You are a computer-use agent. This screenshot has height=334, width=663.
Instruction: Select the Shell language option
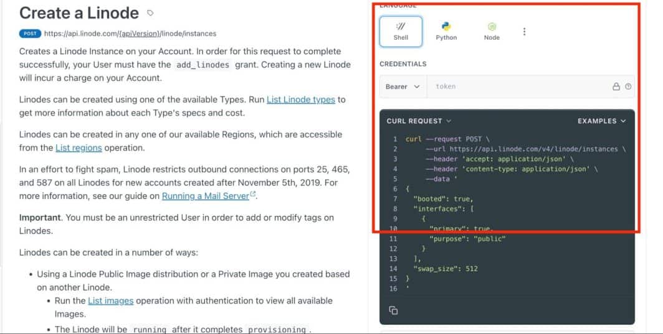tap(401, 31)
